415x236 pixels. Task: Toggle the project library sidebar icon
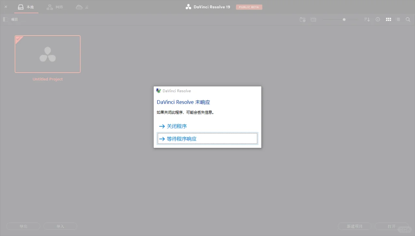(x=5, y=19)
